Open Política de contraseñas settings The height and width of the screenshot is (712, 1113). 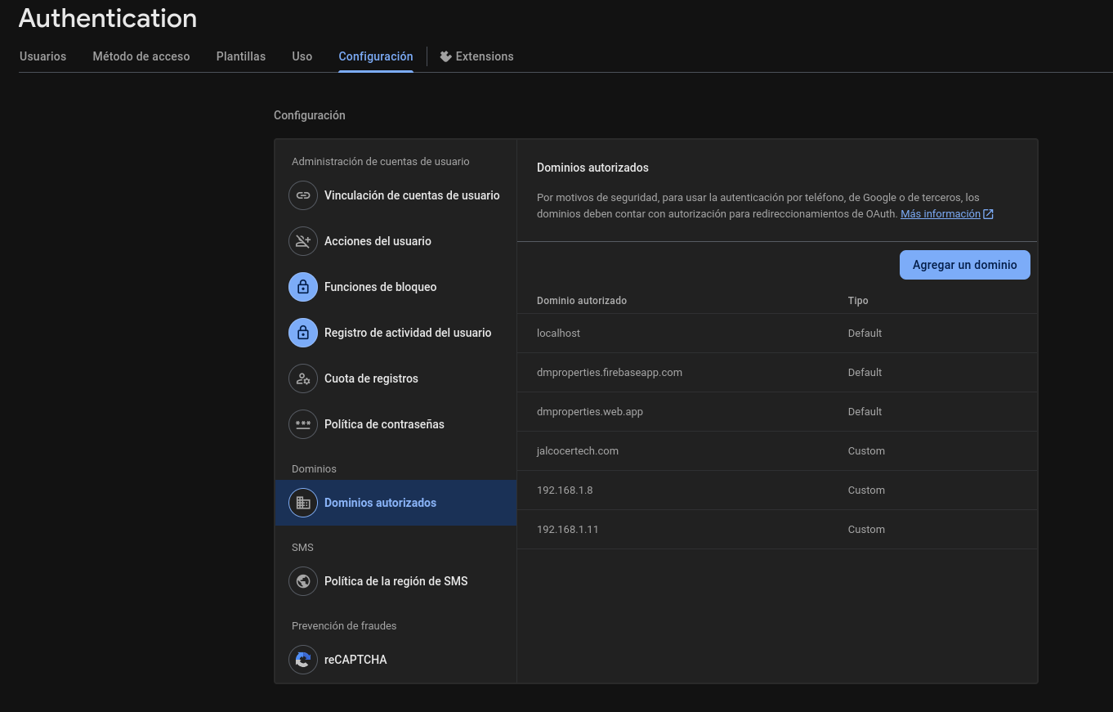coord(384,424)
